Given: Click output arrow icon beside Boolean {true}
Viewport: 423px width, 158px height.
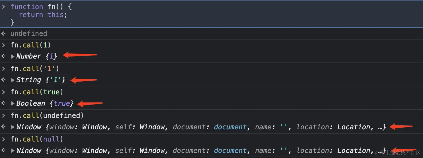Looking at the screenshot, I should 3,103.
